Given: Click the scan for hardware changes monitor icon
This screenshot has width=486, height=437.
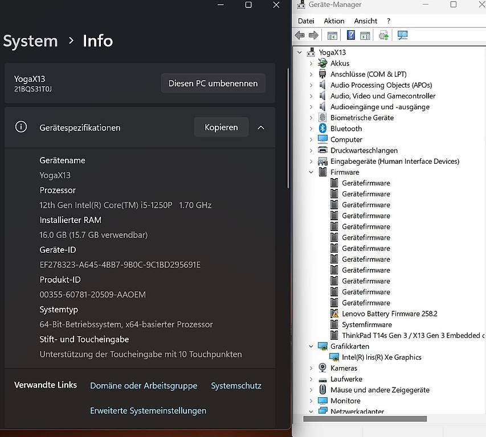Looking at the screenshot, I should point(402,35).
